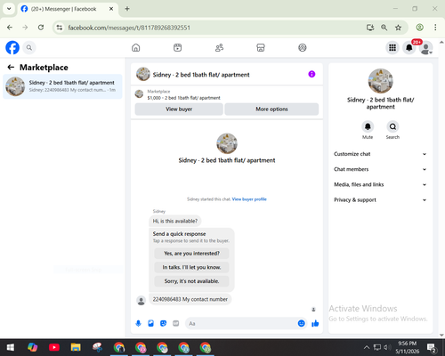Image resolution: width=445 pixels, height=356 pixels.
Task: Expand the Customize chat section
Action: click(380, 154)
